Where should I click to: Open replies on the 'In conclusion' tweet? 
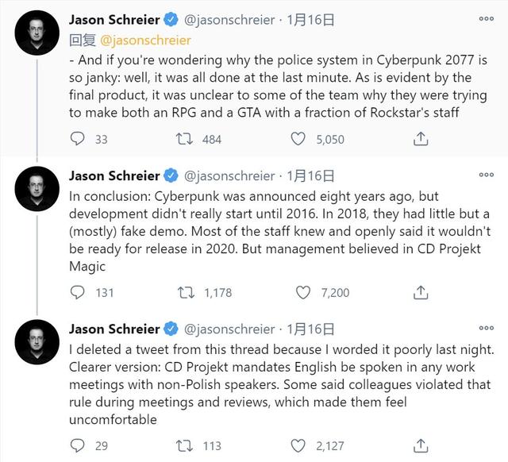pos(78,292)
